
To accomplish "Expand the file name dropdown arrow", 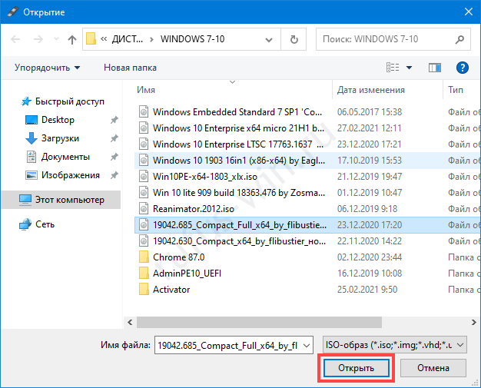I will click(307, 346).
